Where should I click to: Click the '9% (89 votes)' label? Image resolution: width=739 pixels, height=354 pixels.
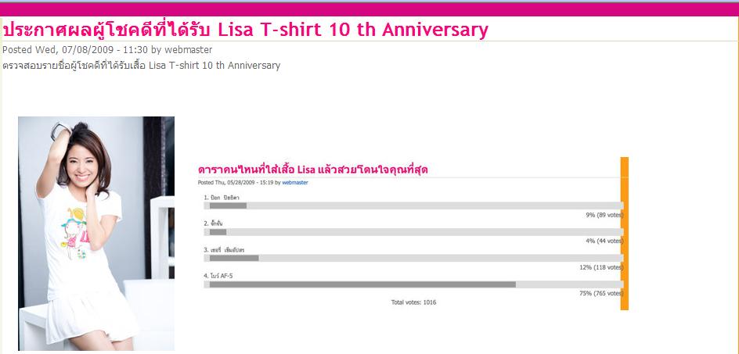pyautogui.click(x=604, y=215)
